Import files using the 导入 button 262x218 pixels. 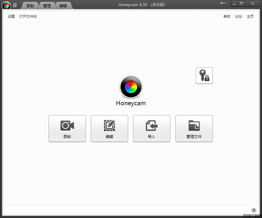click(152, 128)
